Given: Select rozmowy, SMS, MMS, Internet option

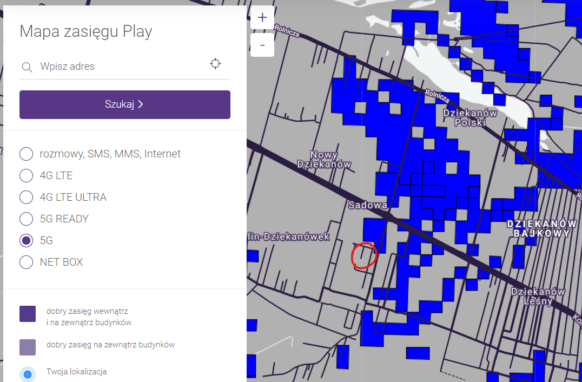Looking at the screenshot, I should (x=27, y=154).
